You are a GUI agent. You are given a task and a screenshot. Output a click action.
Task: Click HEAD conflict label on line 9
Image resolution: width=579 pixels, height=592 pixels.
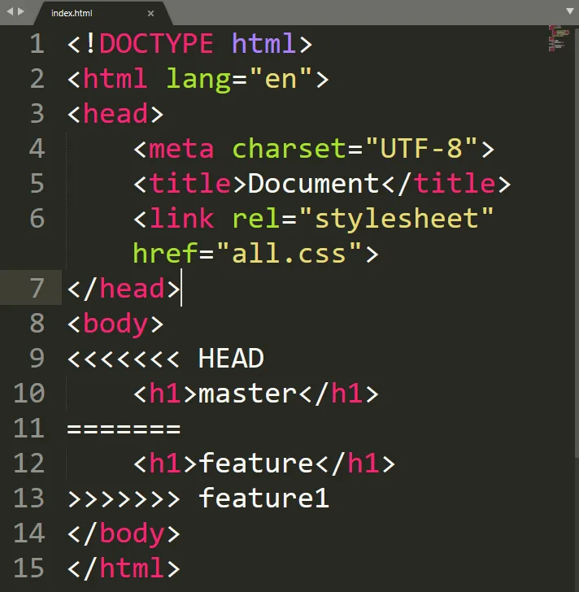[231, 359]
